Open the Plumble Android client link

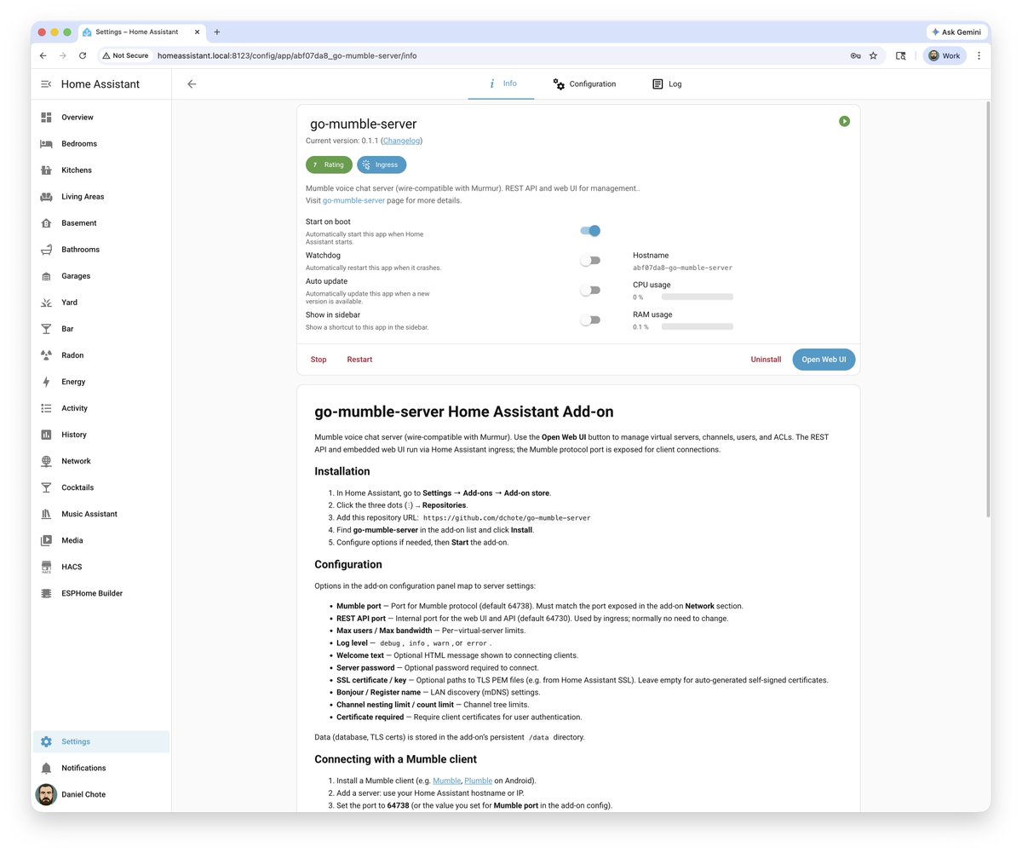(x=479, y=781)
